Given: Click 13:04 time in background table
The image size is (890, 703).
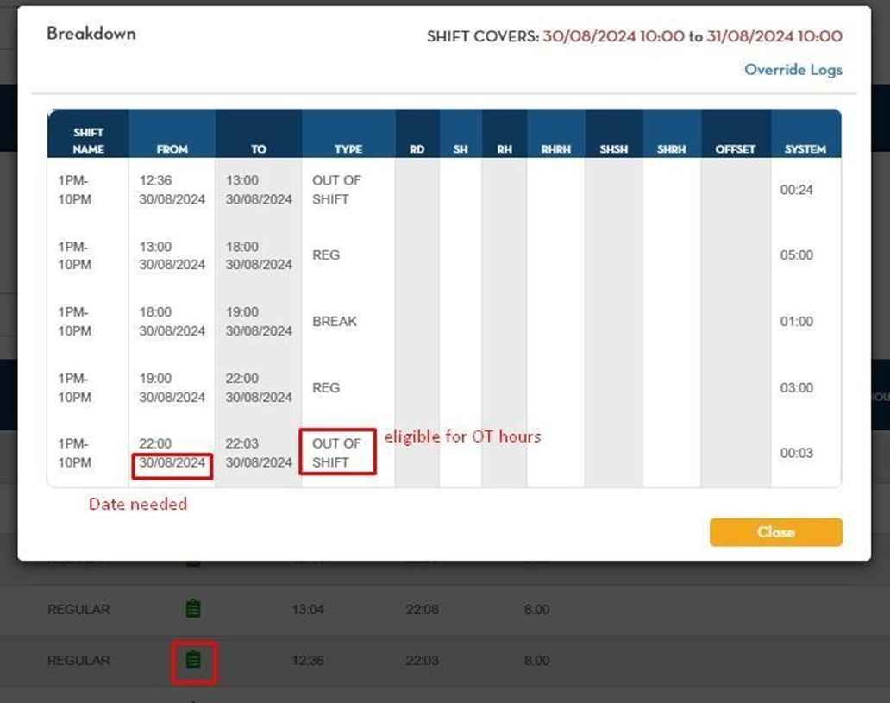Looking at the screenshot, I should (308, 609).
